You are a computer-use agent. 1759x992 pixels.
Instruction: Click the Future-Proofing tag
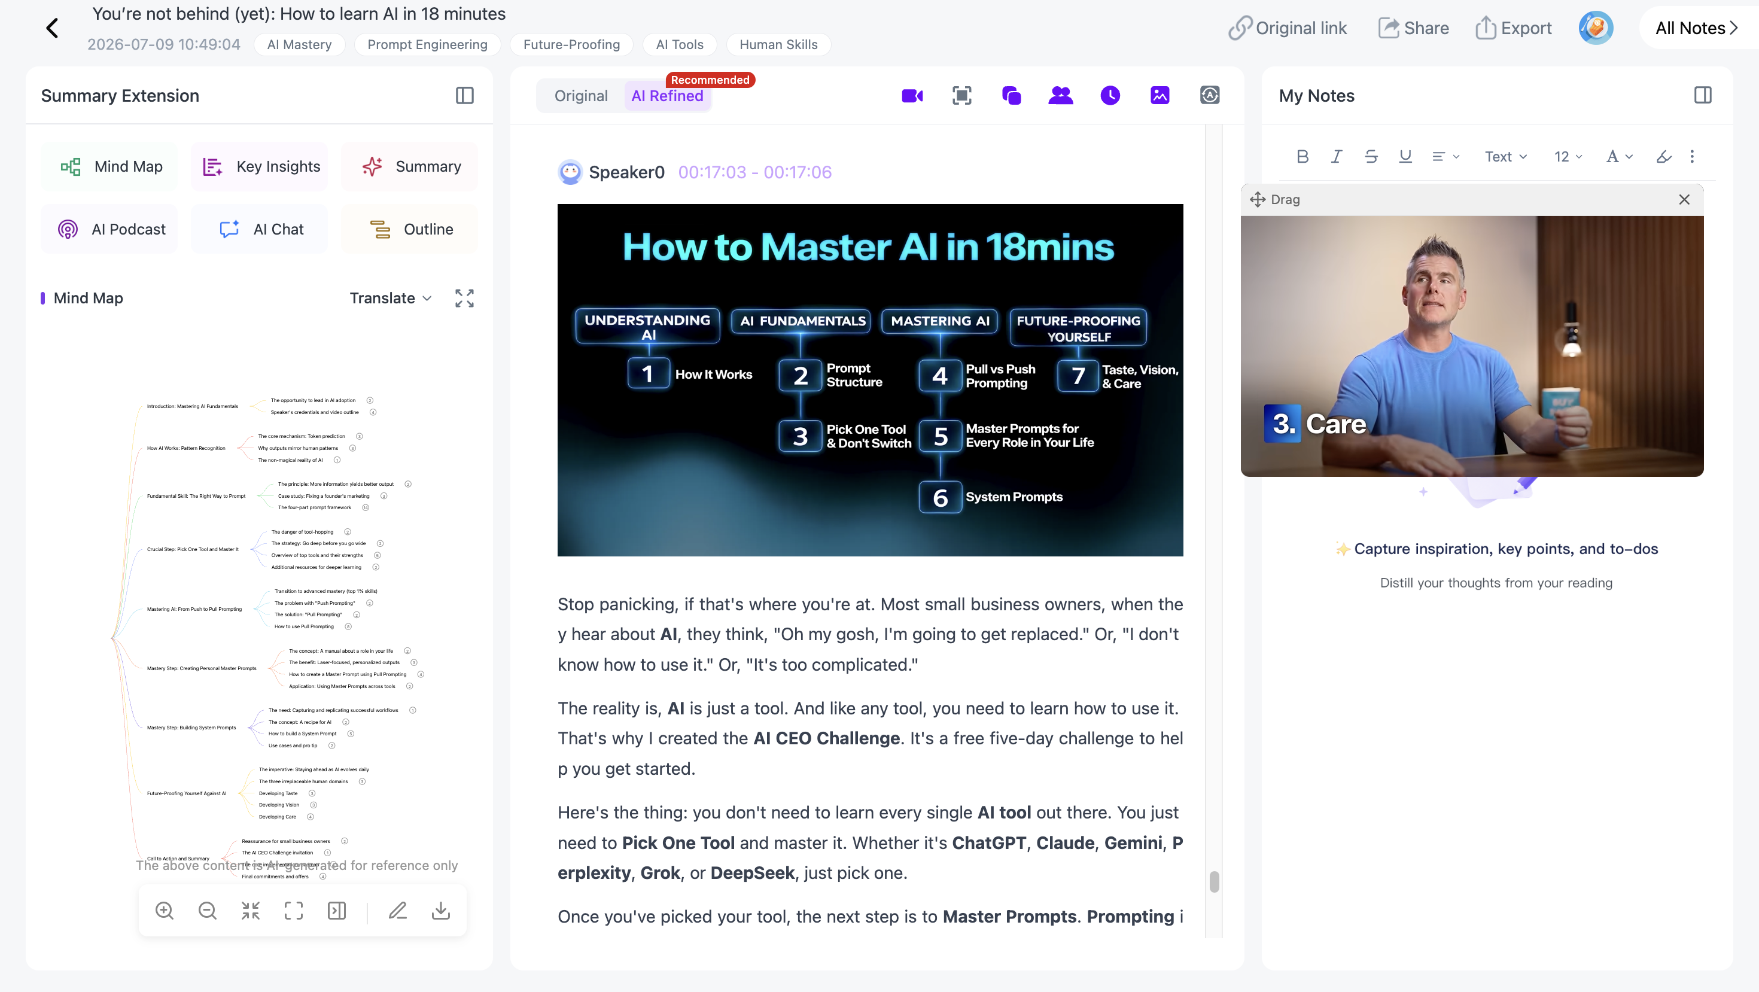point(571,44)
